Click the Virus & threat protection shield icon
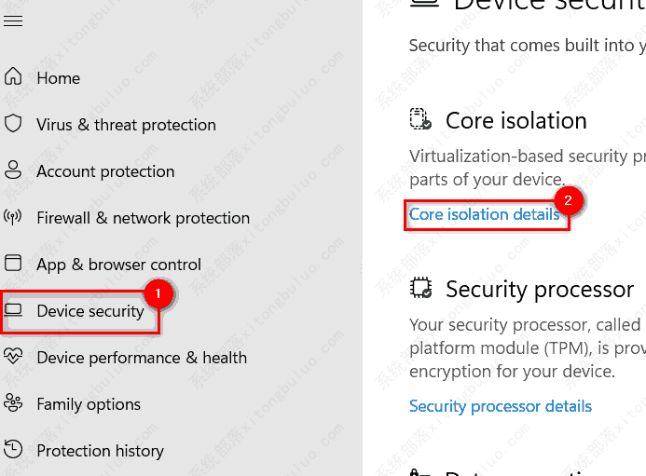Image resolution: width=646 pixels, height=476 pixels. pyautogui.click(x=13, y=125)
